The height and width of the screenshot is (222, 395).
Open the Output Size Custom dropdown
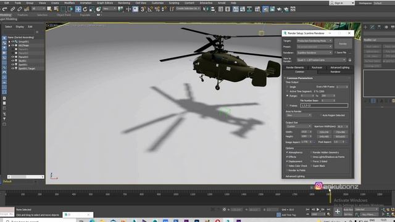point(299,126)
